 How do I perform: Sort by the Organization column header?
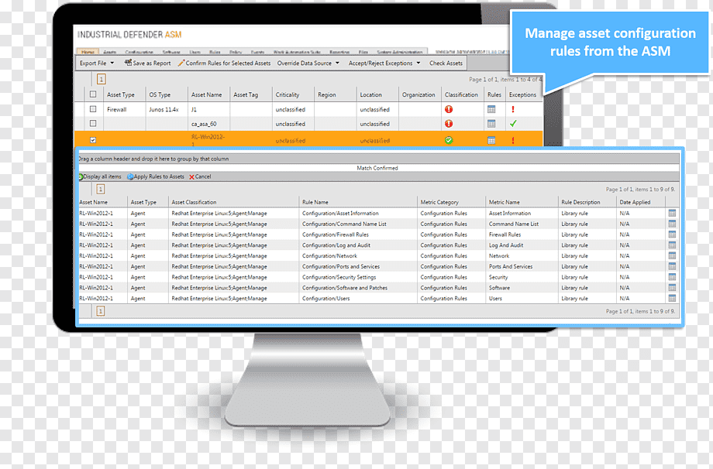(420, 94)
